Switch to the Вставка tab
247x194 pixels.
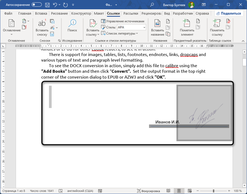tap(41, 13)
